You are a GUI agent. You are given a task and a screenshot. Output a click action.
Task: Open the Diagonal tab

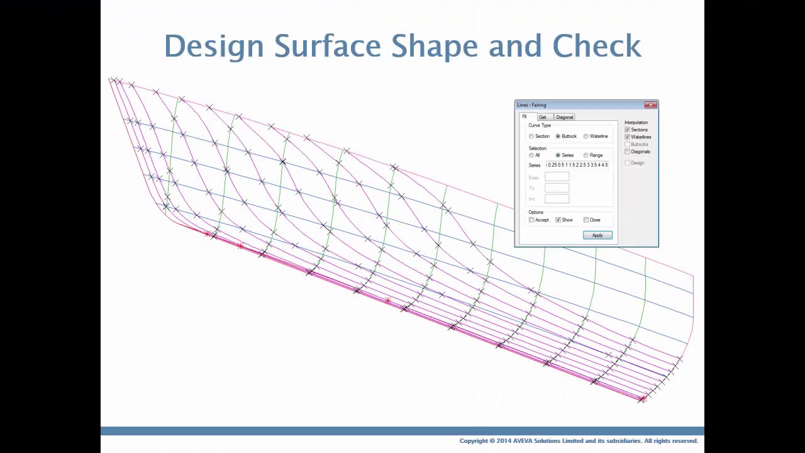tap(564, 117)
